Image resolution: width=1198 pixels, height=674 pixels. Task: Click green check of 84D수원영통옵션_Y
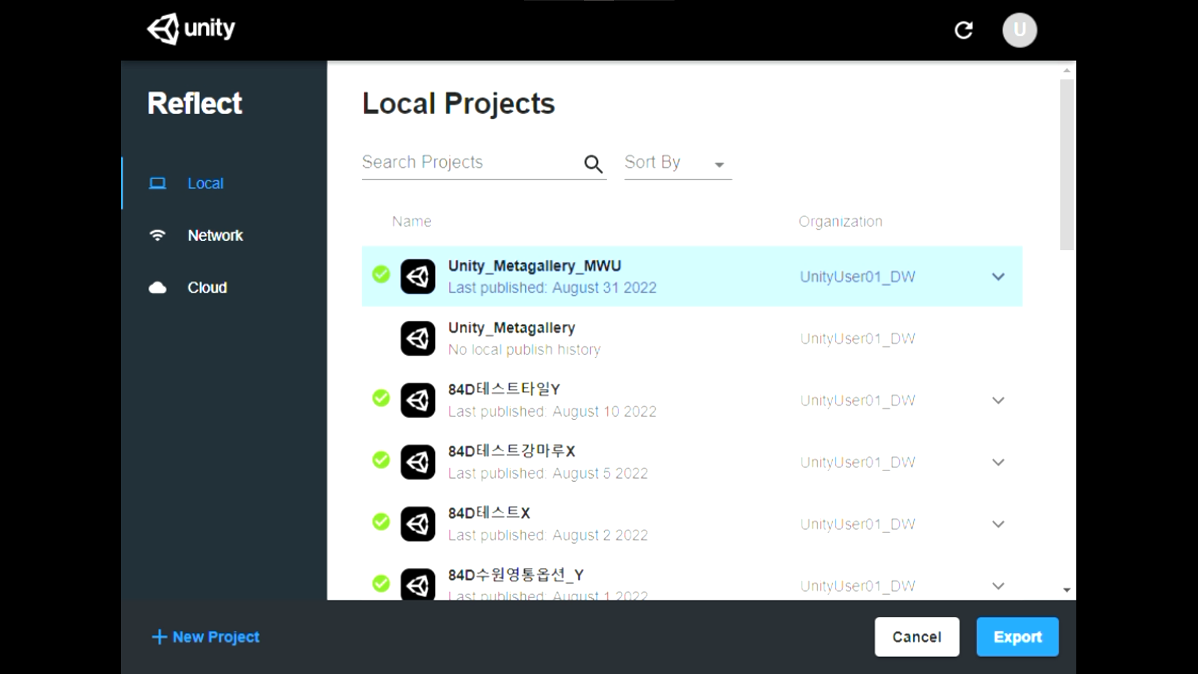pos(381,584)
